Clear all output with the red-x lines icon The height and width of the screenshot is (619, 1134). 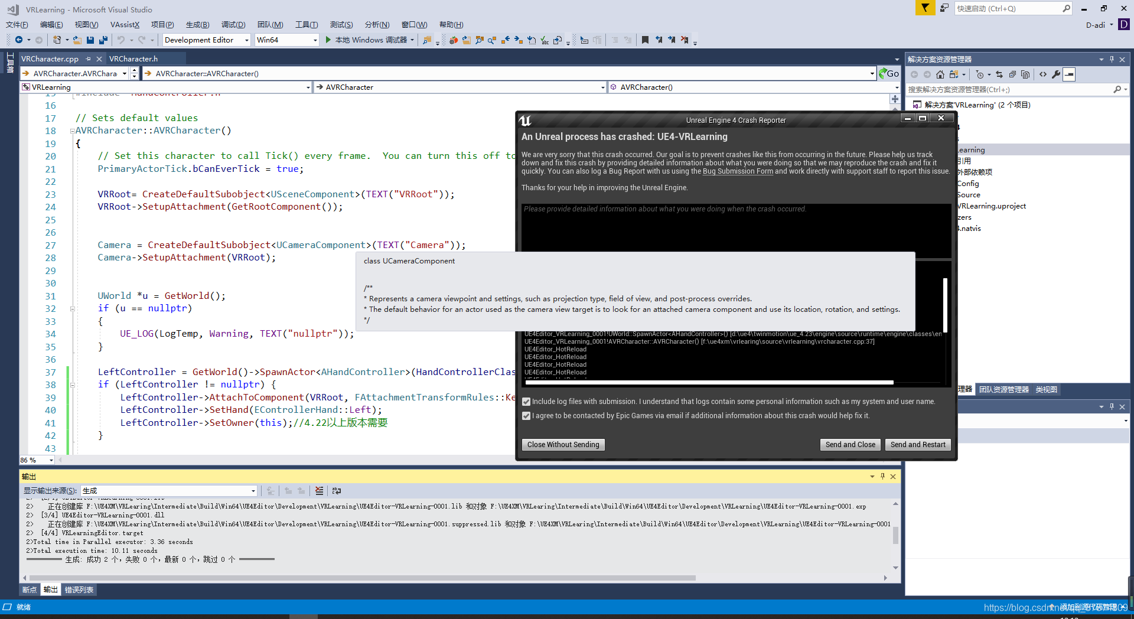[x=320, y=490]
